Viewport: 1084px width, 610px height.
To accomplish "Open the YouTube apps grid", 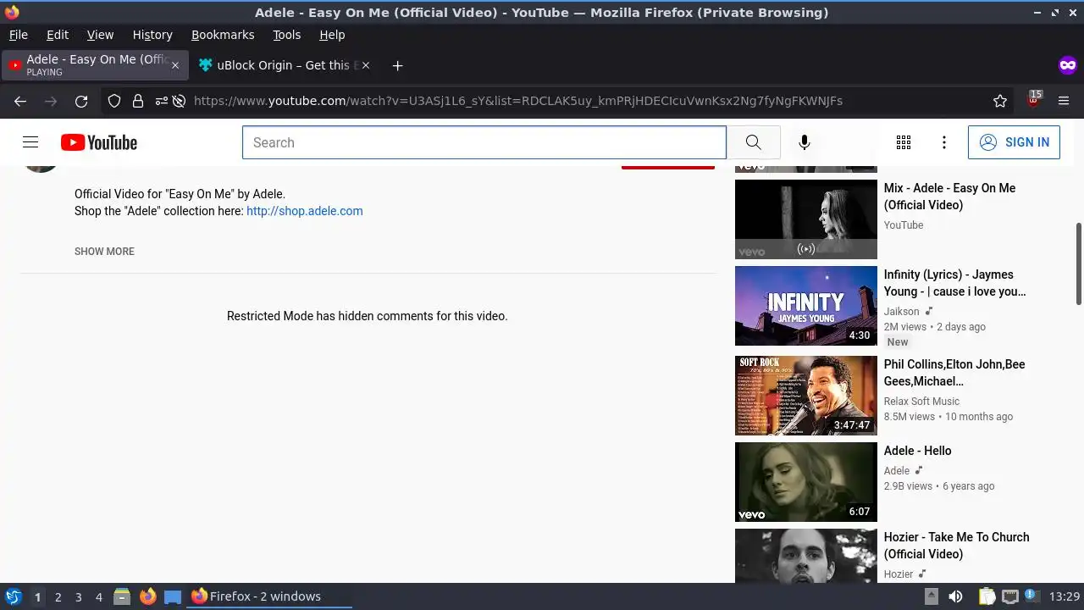I will click(x=904, y=142).
